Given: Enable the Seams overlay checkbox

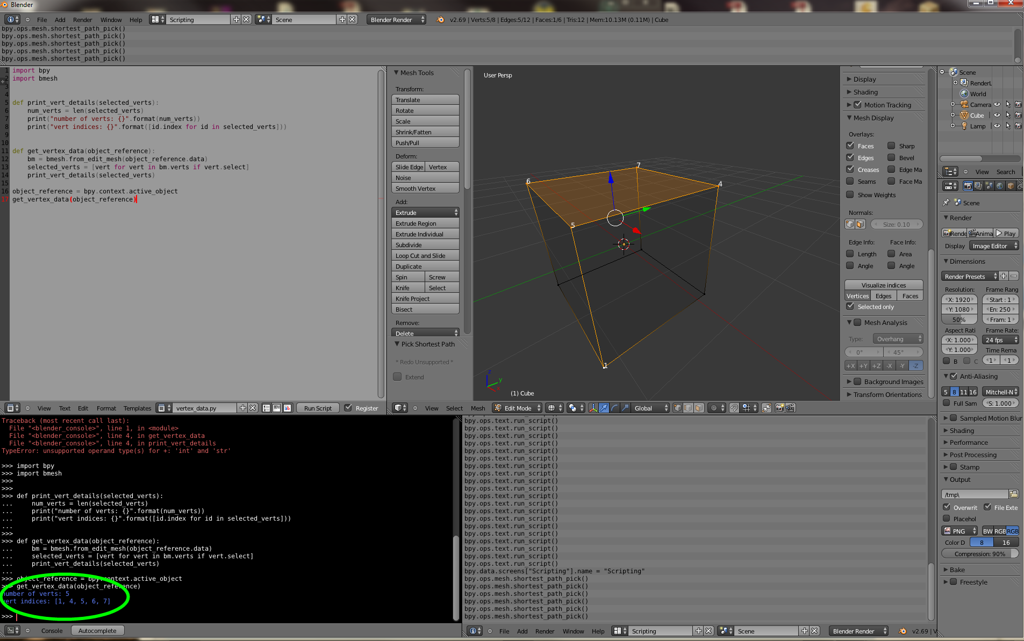Looking at the screenshot, I should pos(850,182).
